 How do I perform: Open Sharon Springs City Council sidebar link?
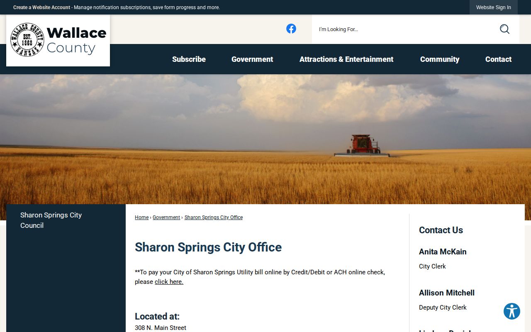tap(51, 220)
